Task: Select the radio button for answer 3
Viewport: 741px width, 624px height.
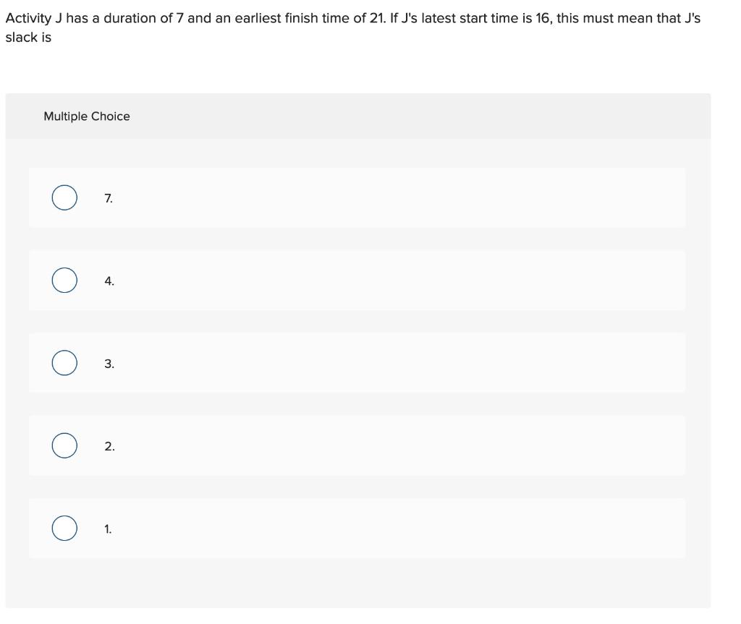Action: 63,362
